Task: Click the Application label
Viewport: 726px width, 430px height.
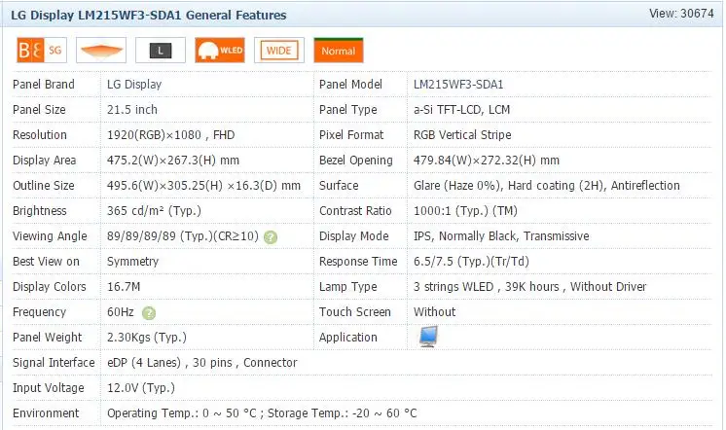Action: [x=347, y=338]
